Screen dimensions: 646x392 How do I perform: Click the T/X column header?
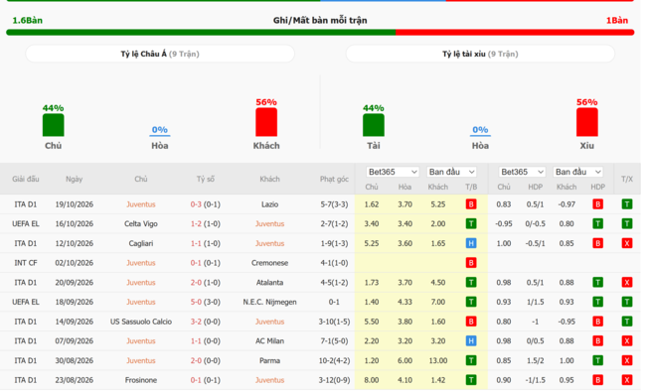627,179
